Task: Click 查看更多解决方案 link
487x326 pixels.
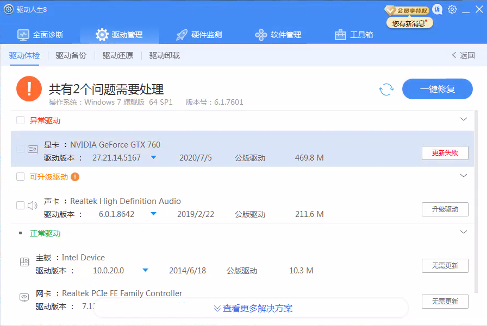Action: 253,308
